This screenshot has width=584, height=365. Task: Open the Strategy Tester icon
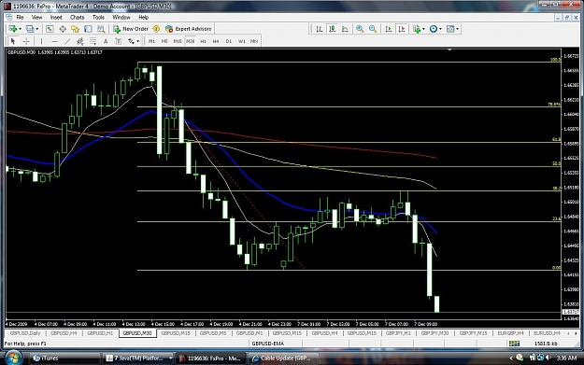point(101,29)
